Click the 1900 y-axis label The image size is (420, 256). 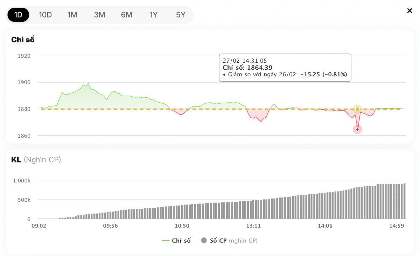[24, 82]
